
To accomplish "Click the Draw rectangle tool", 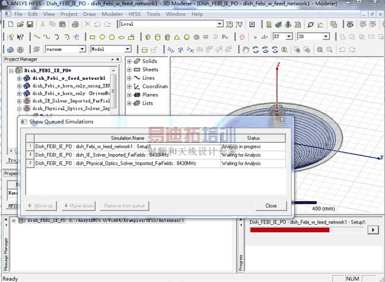I will click(x=93, y=36).
